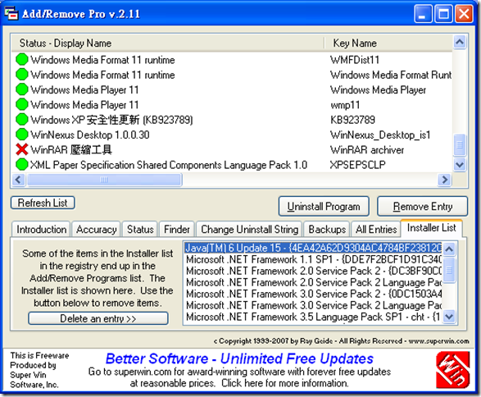
Task: Click the XPSEPSCLP key name cell
Action: pyautogui.click(x=357, y=165)
